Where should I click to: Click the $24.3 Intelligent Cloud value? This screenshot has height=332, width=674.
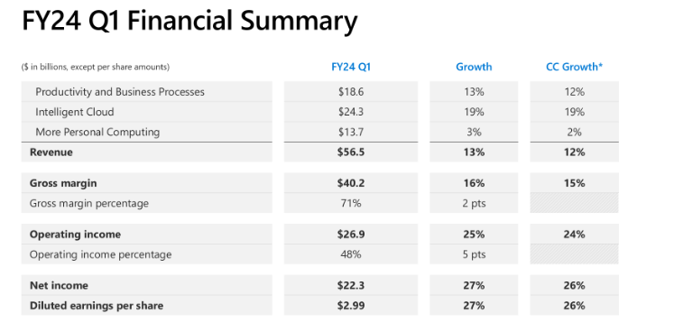(x=351, y=112)
